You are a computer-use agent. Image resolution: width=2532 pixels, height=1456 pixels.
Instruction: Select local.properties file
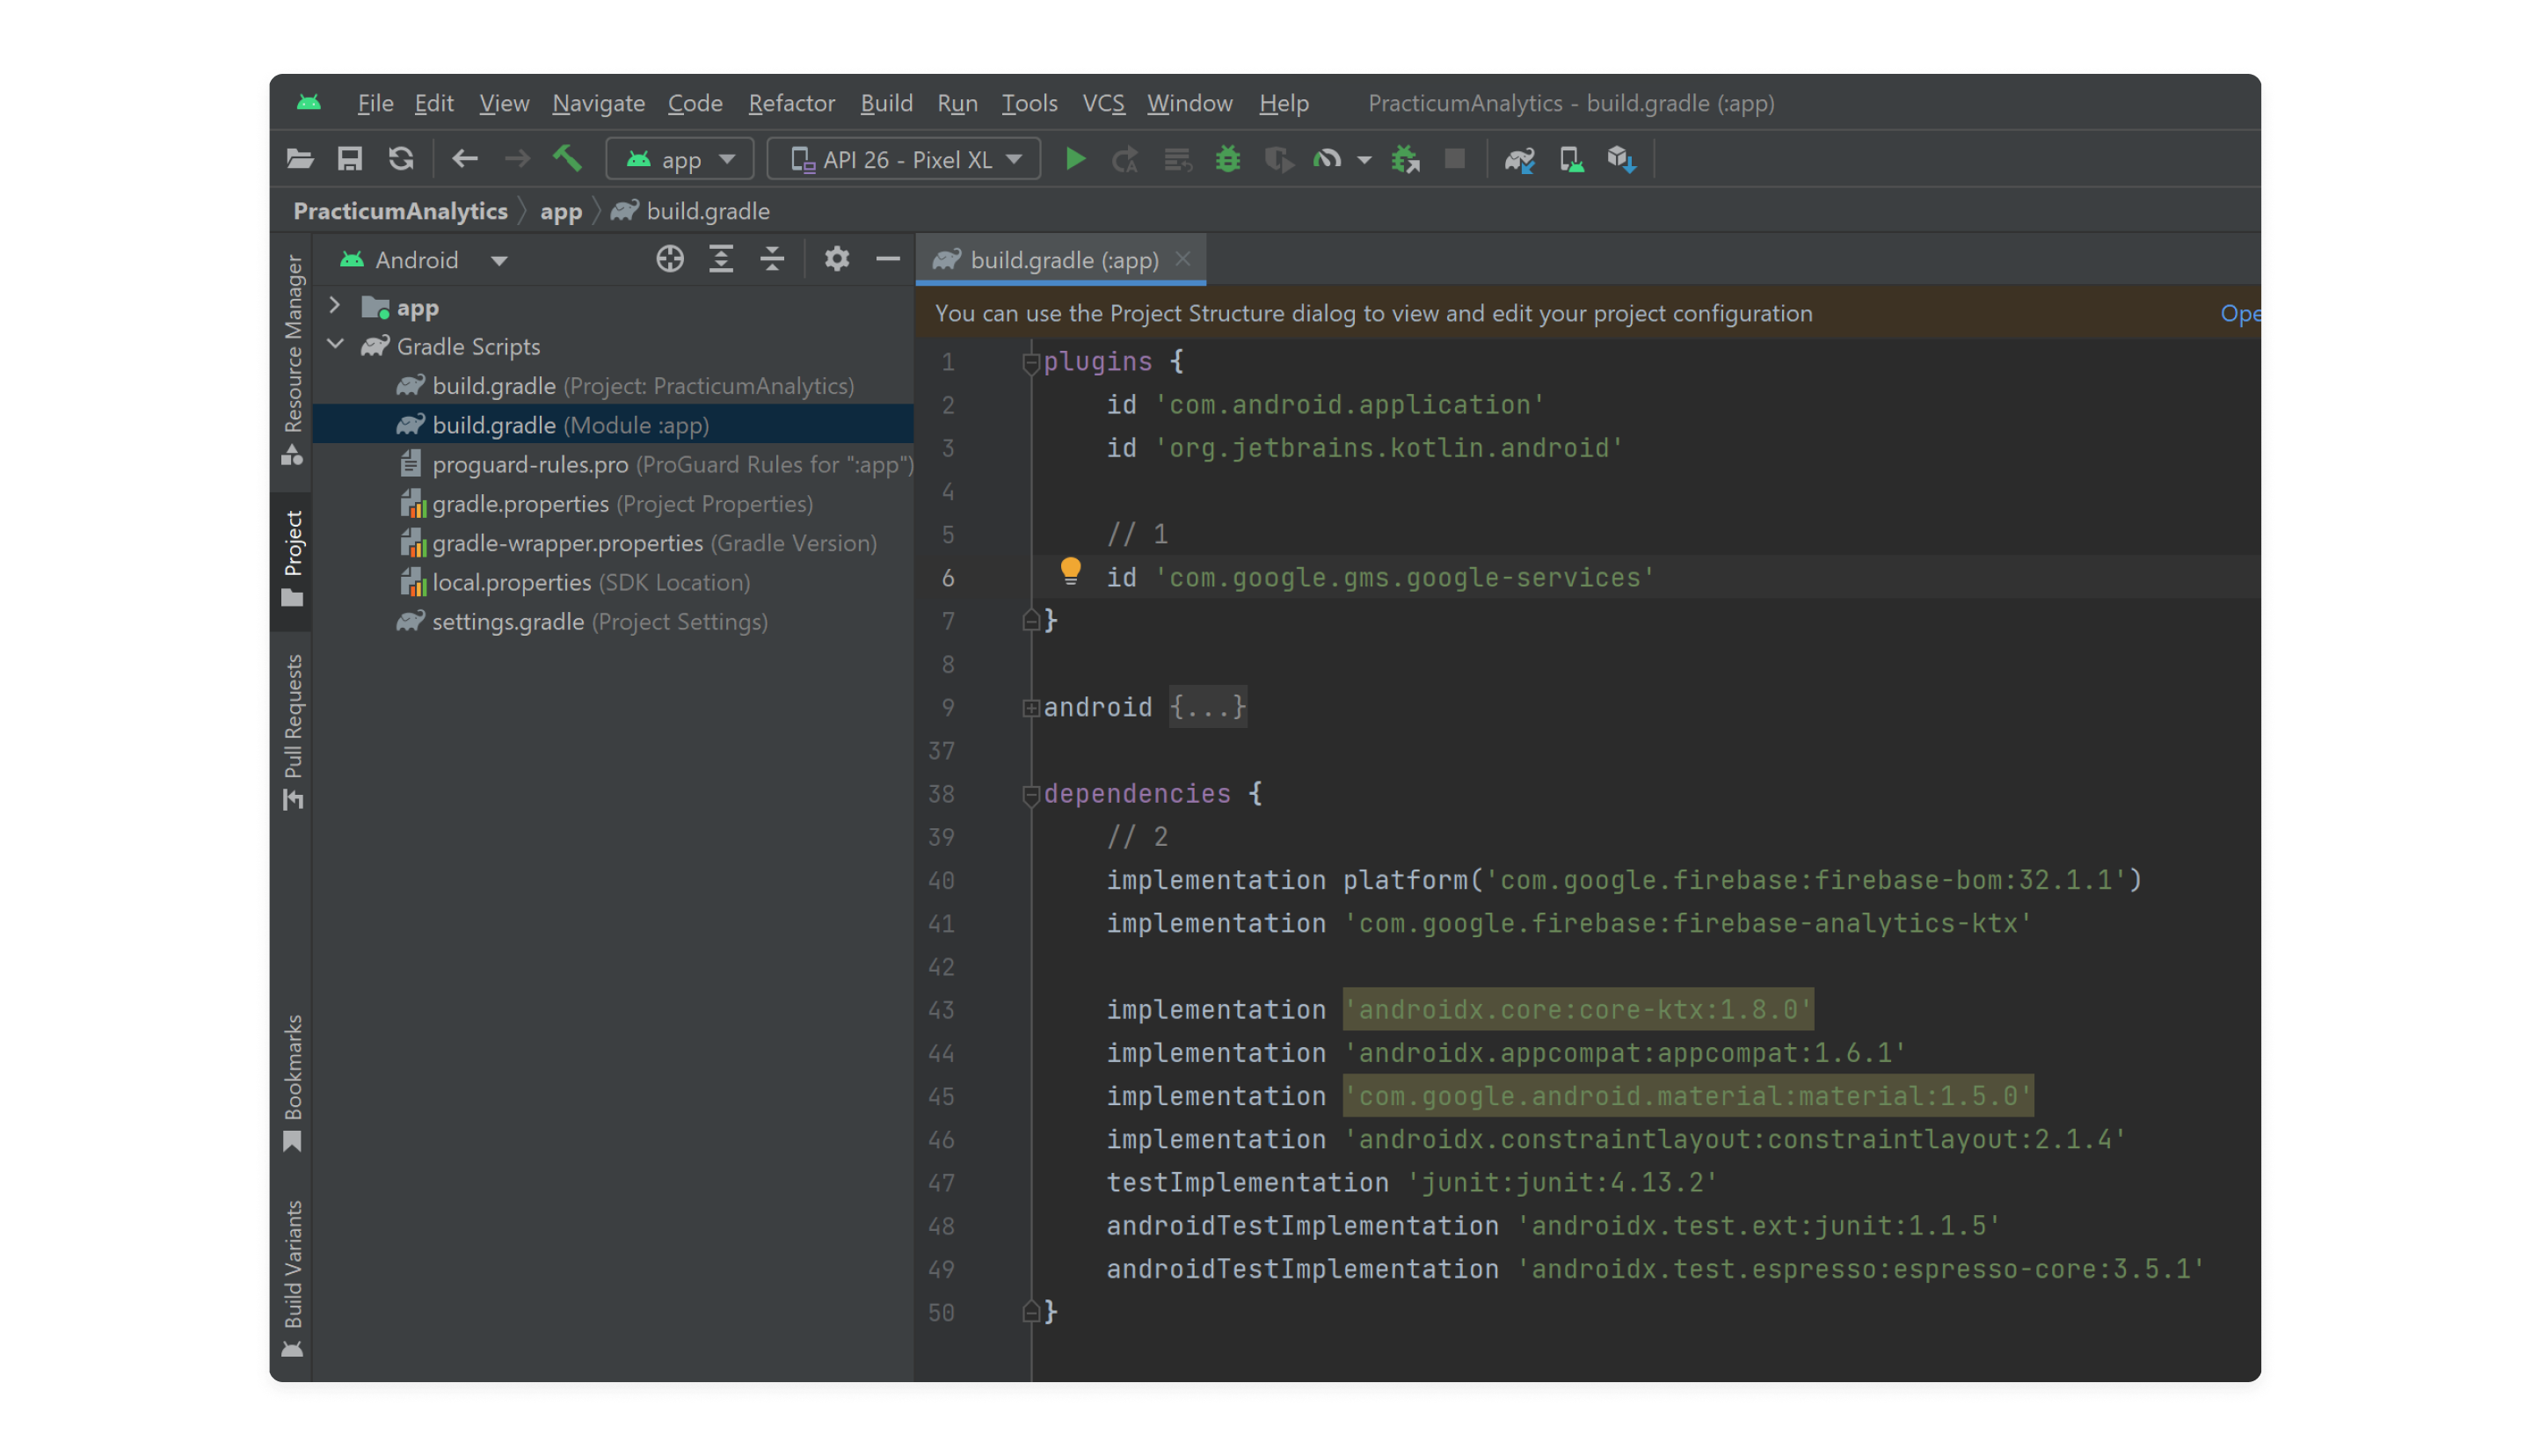tap(613, 583)
